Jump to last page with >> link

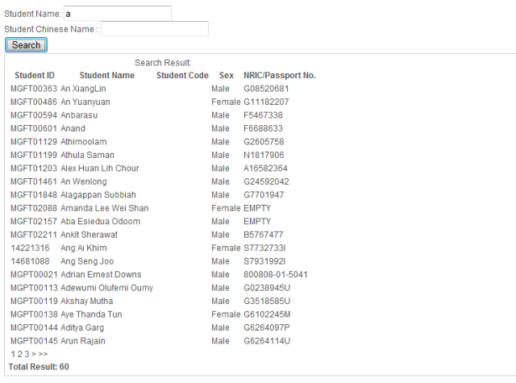point(43,354)
